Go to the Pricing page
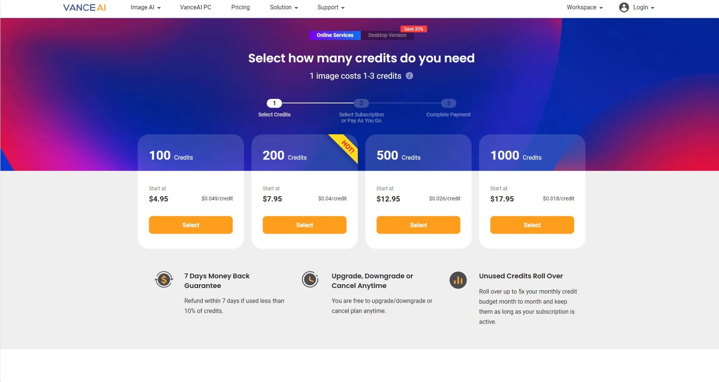This screenshot has width=719, height=382. [x=240, y=7]
